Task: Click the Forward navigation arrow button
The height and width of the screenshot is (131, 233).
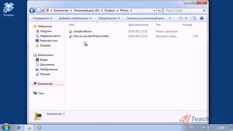Action: [x=39, y=11]
